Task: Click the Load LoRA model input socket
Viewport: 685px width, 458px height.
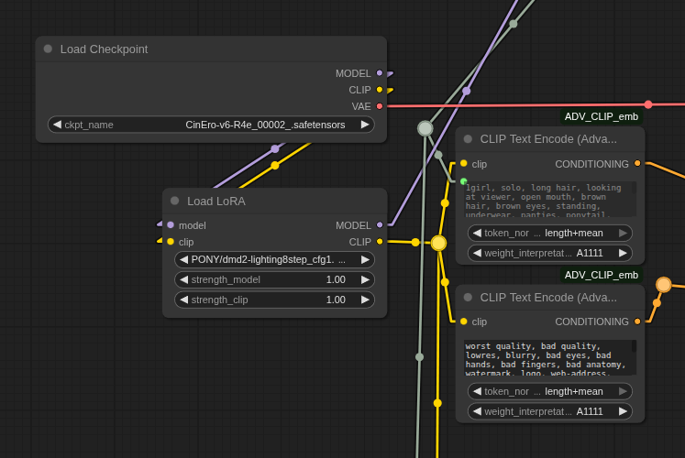Action: [171, 225]
